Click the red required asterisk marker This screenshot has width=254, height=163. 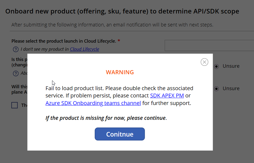(x=119, y=41)
